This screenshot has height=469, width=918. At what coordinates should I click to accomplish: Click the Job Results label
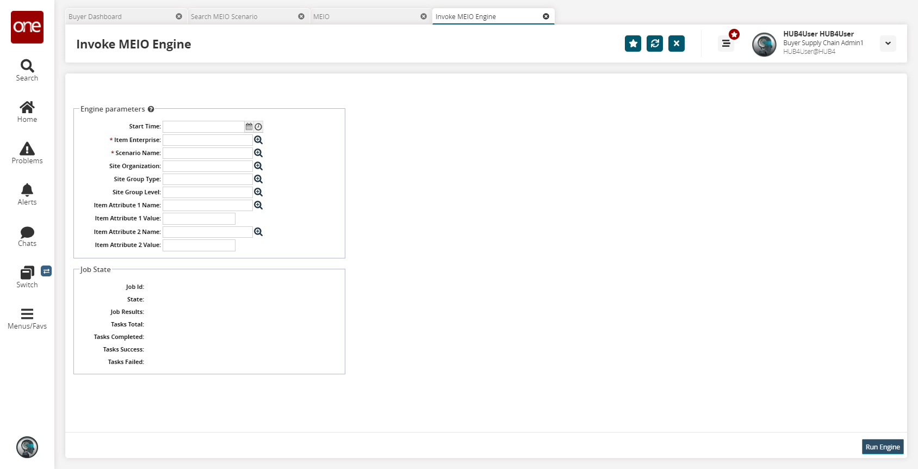click(x=127, y=312)
